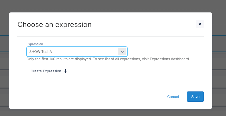Close the Choose an expression dialog
The image size is (226, 116).
click(200, 24)
